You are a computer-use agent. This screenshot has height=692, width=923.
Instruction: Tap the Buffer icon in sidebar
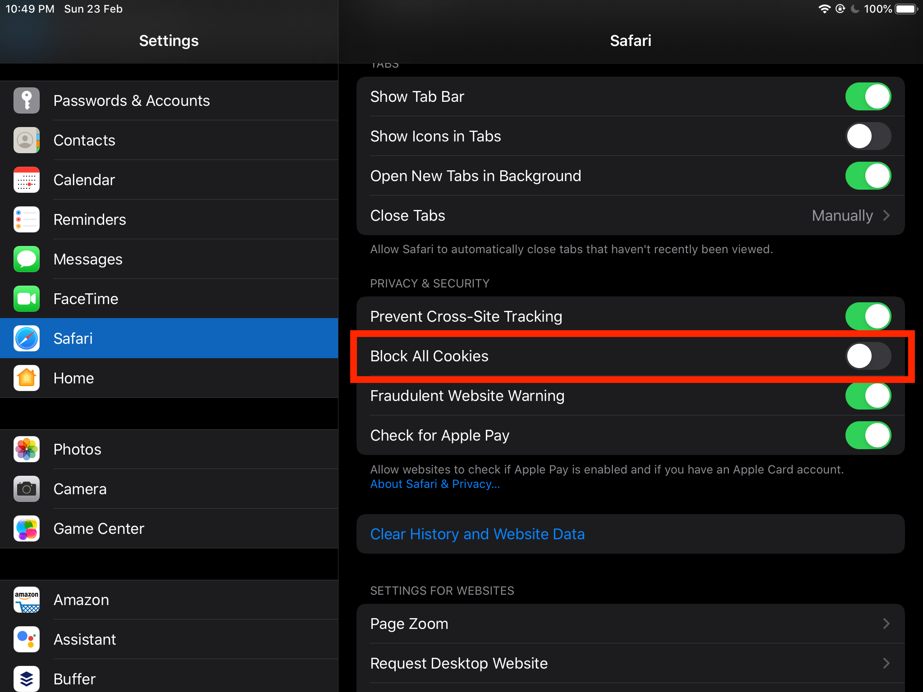pyautogui.click(x=26, y=679)
